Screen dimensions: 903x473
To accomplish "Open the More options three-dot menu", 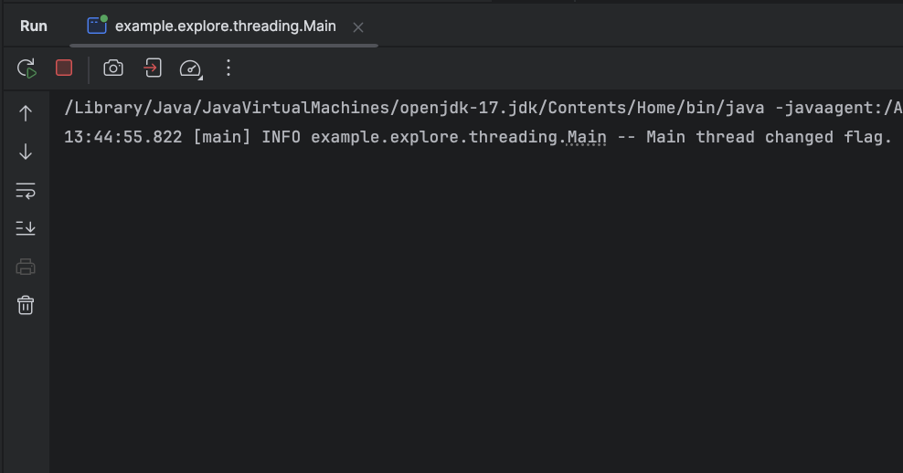I will click(228, 68).
